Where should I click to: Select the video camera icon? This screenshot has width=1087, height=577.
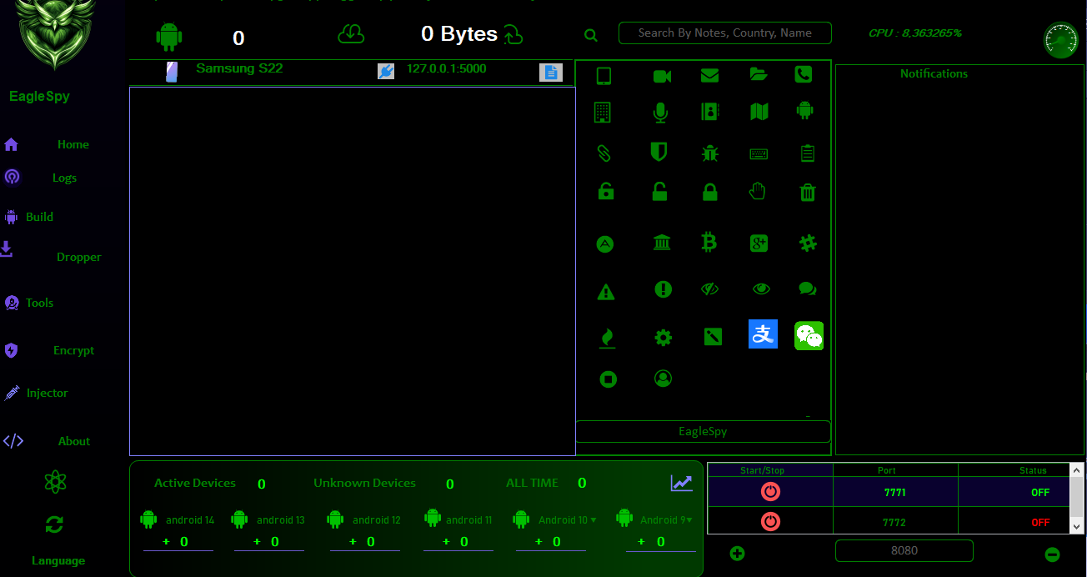point(662,76)
